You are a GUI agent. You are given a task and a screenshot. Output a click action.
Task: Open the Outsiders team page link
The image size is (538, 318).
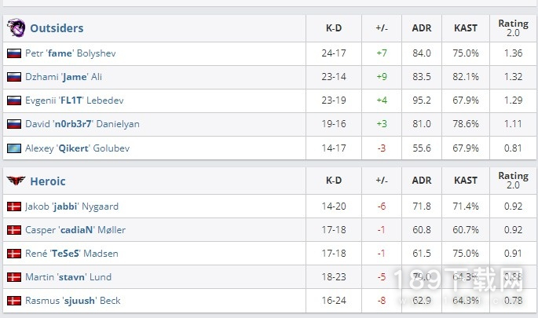(57, 28)
